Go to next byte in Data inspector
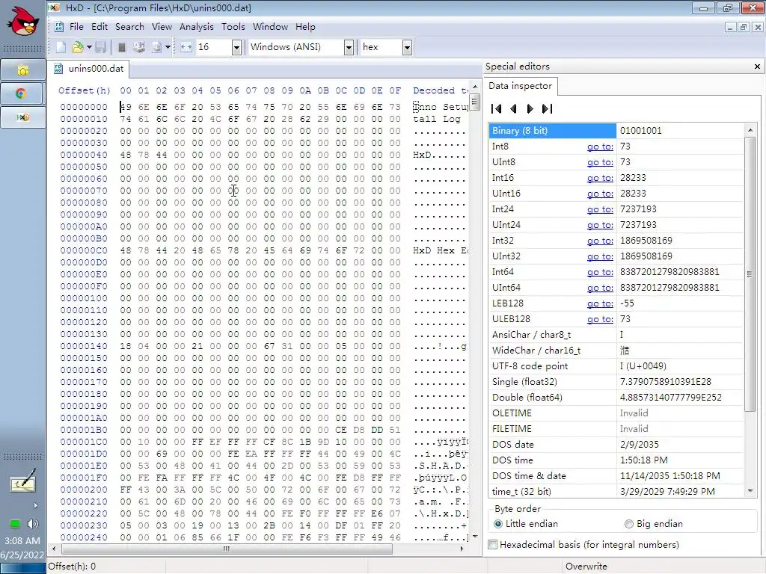 530,109
